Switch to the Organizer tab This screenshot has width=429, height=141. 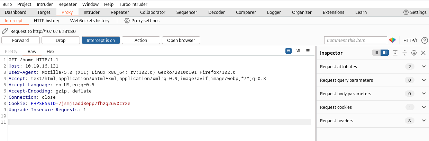(302, 12)
